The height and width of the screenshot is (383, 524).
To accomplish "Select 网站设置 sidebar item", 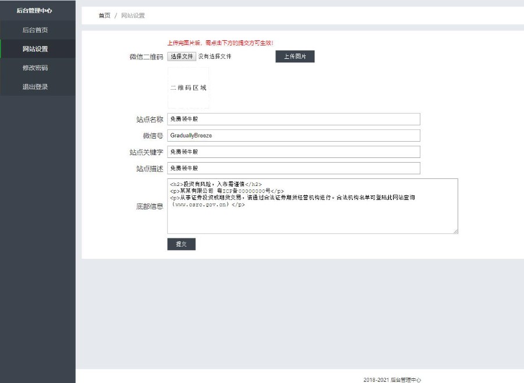I will (38, 49).
